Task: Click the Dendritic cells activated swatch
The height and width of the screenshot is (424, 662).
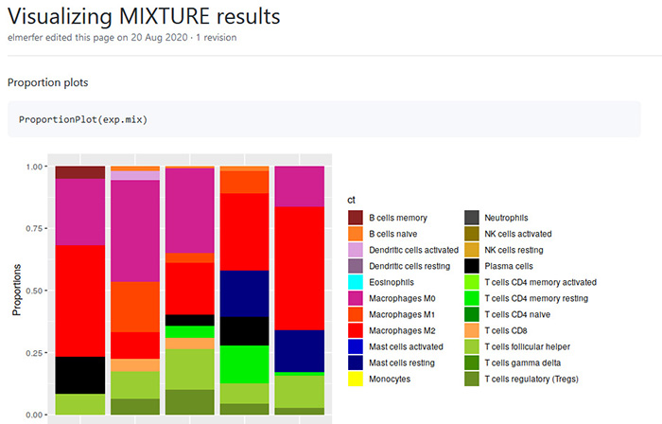Action: tap(355, 250)
